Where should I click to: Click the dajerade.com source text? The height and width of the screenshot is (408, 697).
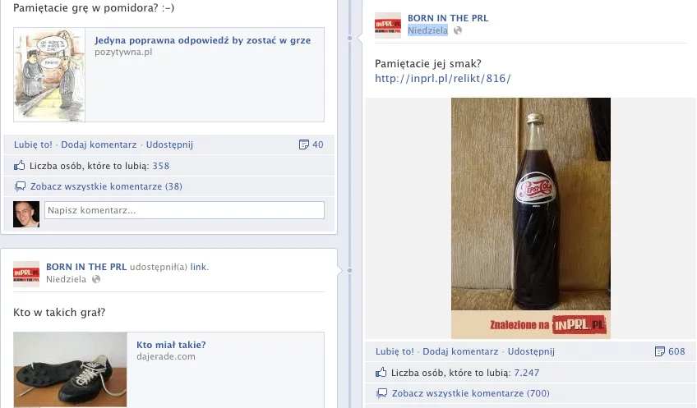point(166,356)
